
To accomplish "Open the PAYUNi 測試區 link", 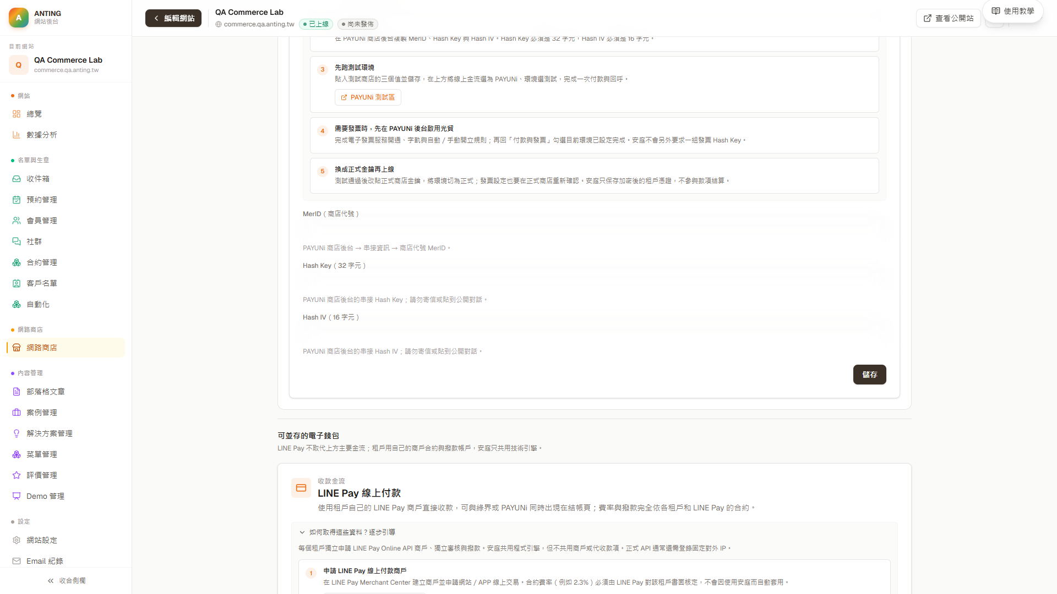I will tap(368, 97).
